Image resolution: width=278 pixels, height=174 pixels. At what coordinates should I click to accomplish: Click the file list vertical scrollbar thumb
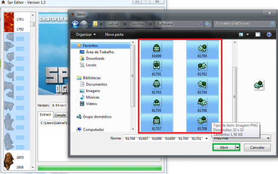(x=234, y=95)
